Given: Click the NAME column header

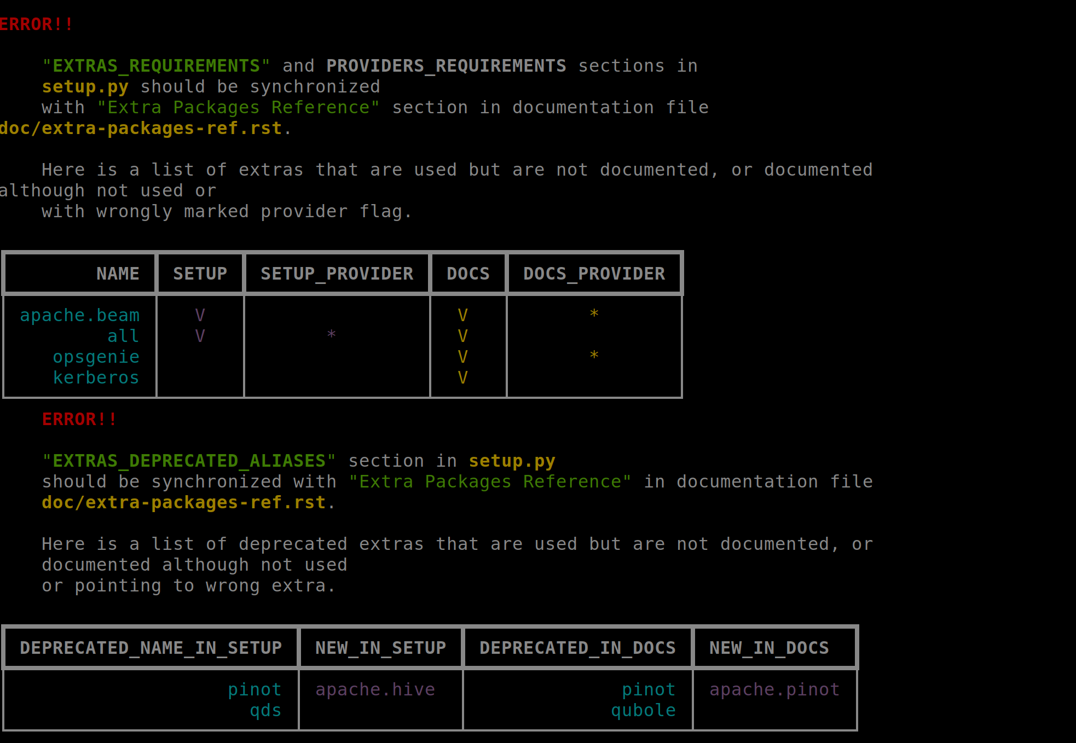Looking at the screenshot, I should point(118,273).
